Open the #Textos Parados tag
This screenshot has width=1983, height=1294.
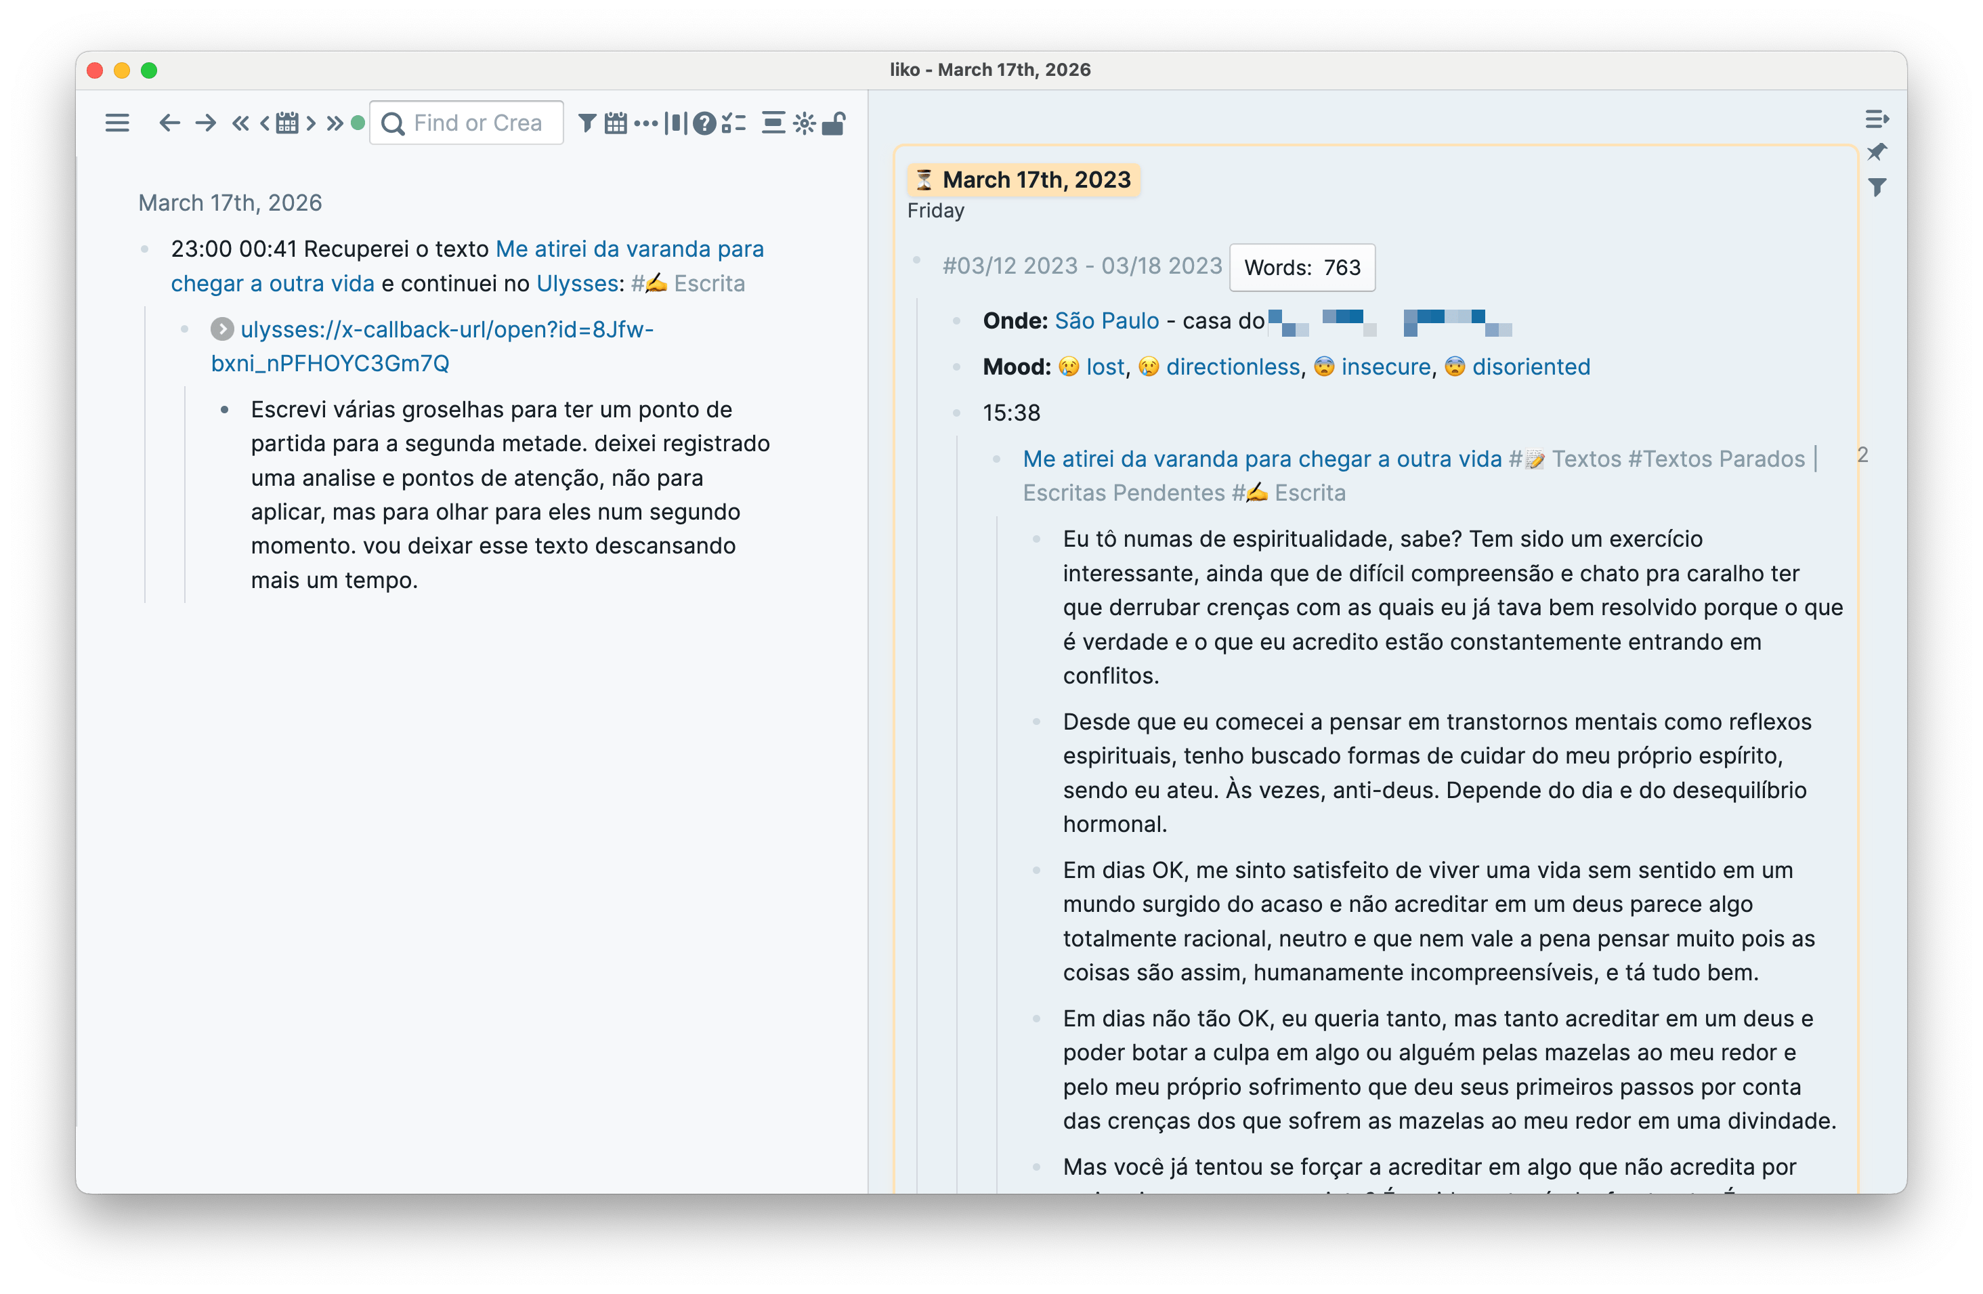coord(1716,458)
